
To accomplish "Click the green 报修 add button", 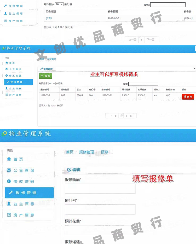I will (x=45, y=76).
